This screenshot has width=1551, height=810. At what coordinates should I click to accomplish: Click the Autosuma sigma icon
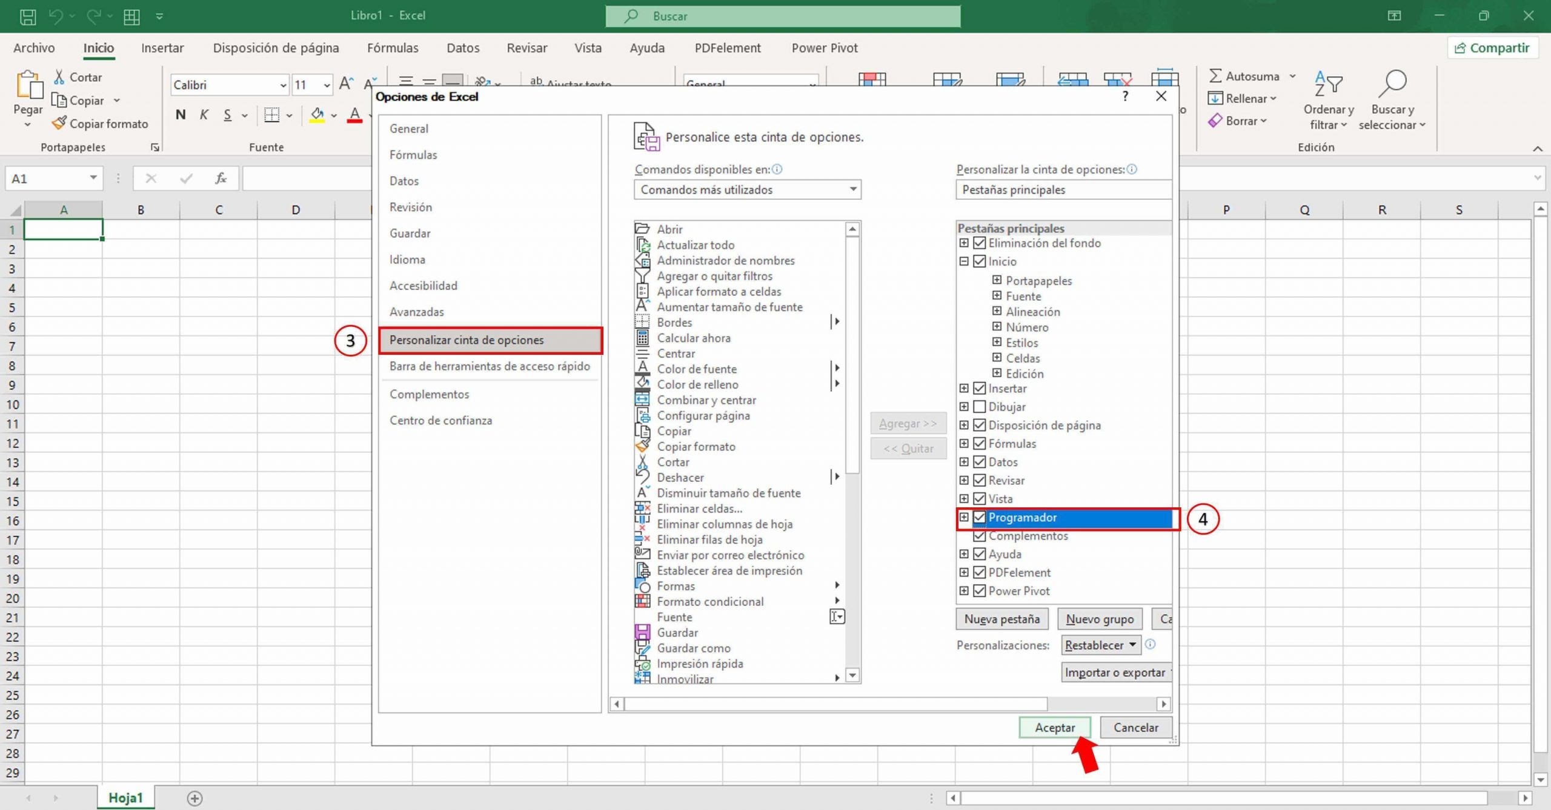1217,75
